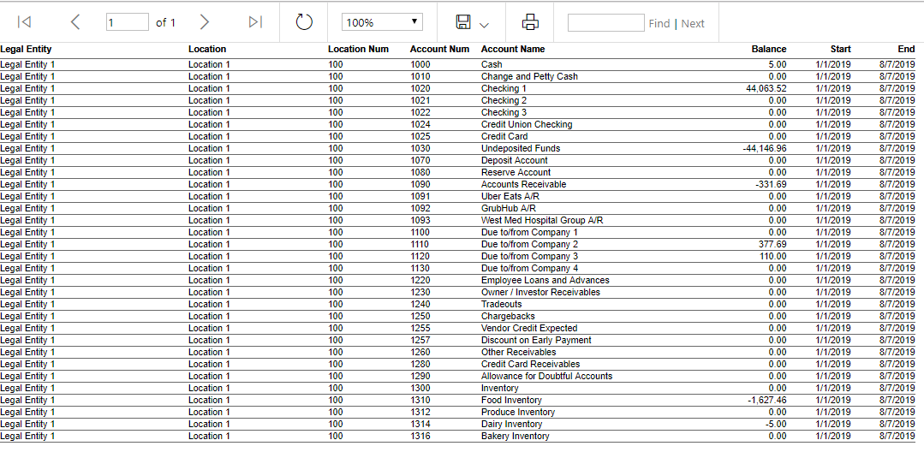Click the Location column header
Image resolution: width=924 pixels, height=452 pixels.
tap(207, 50)
